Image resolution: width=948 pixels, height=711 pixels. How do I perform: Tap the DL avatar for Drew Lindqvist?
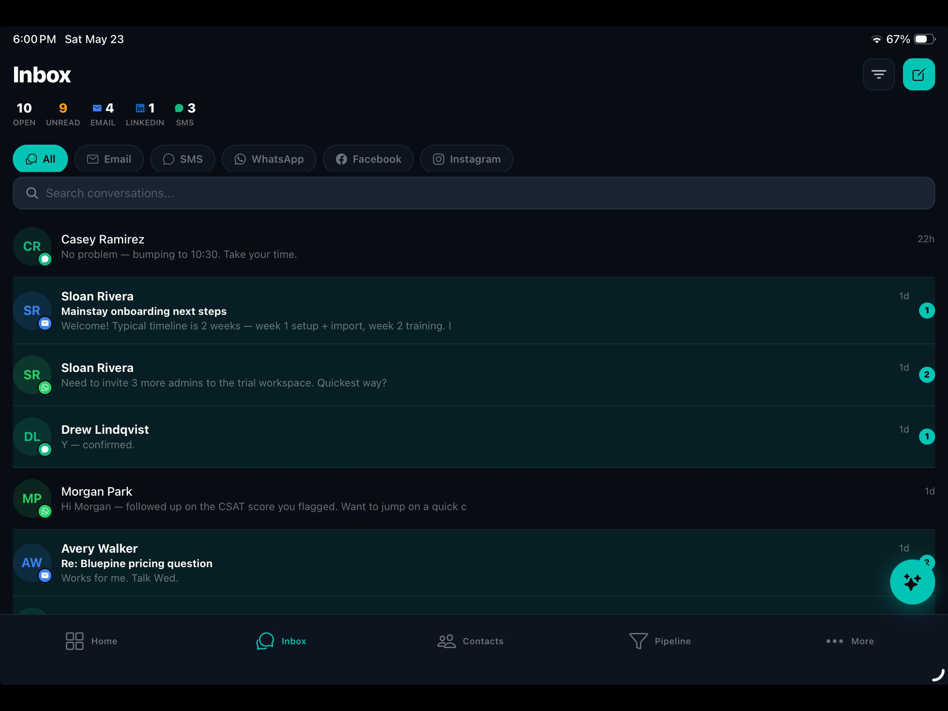32,437
